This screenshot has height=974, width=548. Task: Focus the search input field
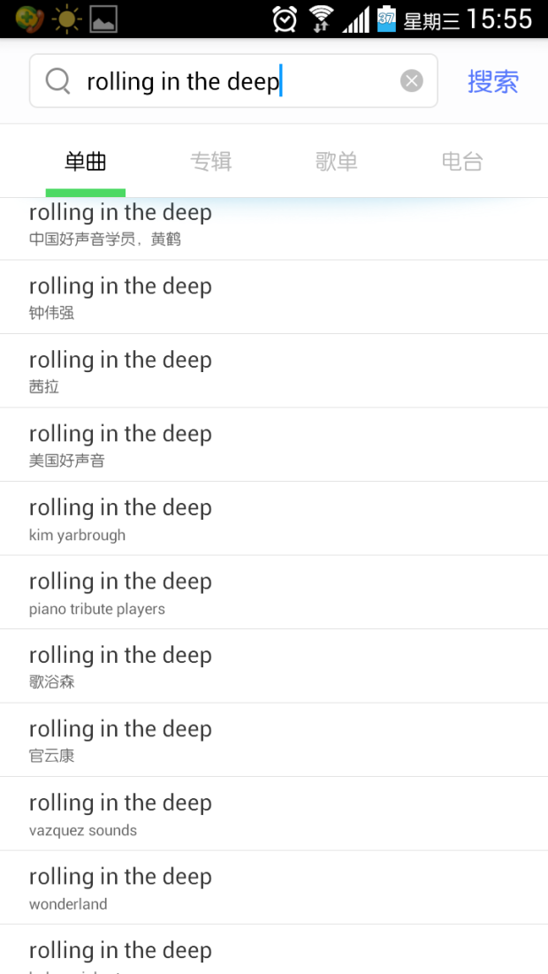[x=239, y=81]
